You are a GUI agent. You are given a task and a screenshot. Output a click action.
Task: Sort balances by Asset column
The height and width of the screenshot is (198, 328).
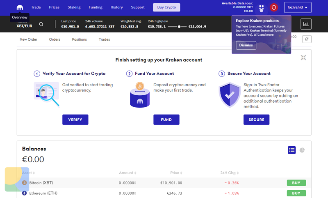point(28,173)
